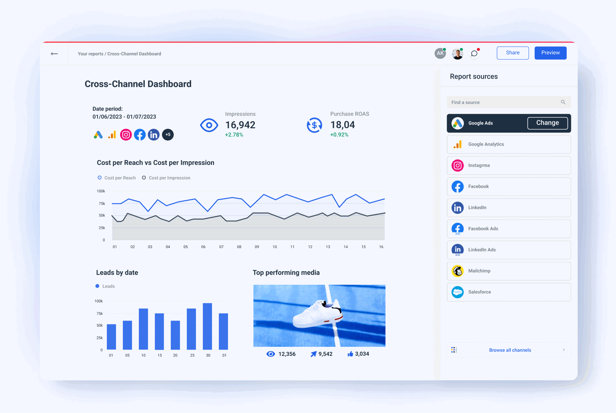Select the Cost per Impression radio button
This screenshot has width=616, height=413.
(144, 178)
